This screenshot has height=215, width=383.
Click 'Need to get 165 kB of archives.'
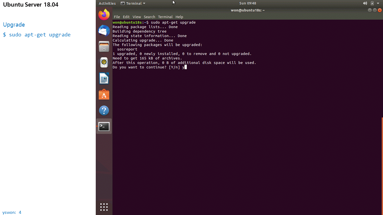[147, 58]
